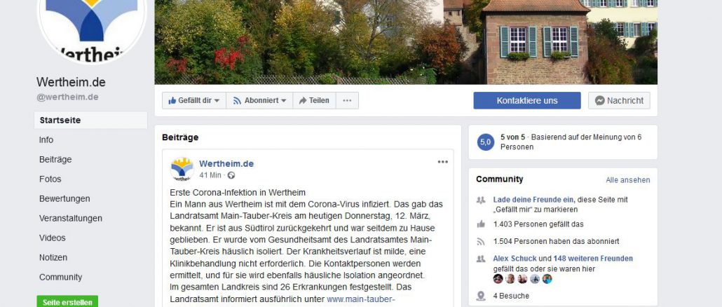Open the www.main-tauber link in the post

click(x=361, y=299)
